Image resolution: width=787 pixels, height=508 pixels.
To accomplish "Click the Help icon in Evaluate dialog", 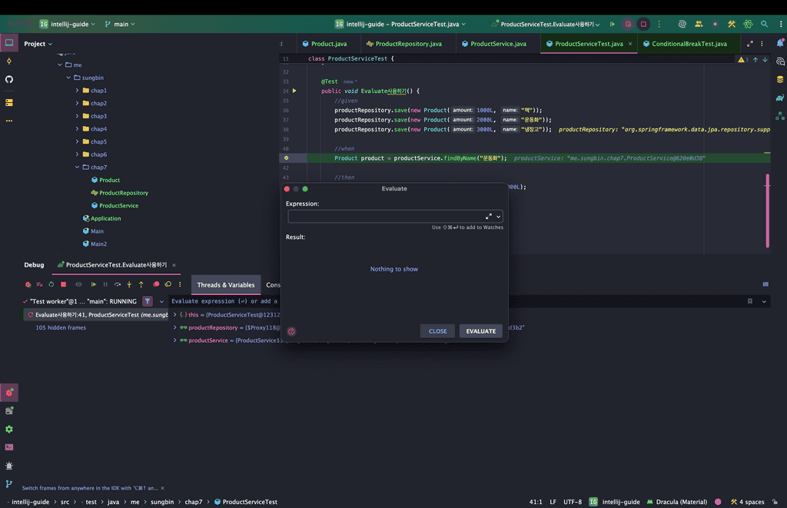I will pyautogui.click(x=291, y=331).
